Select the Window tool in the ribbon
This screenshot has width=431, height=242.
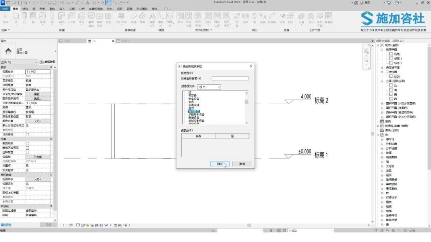(33, 18)
